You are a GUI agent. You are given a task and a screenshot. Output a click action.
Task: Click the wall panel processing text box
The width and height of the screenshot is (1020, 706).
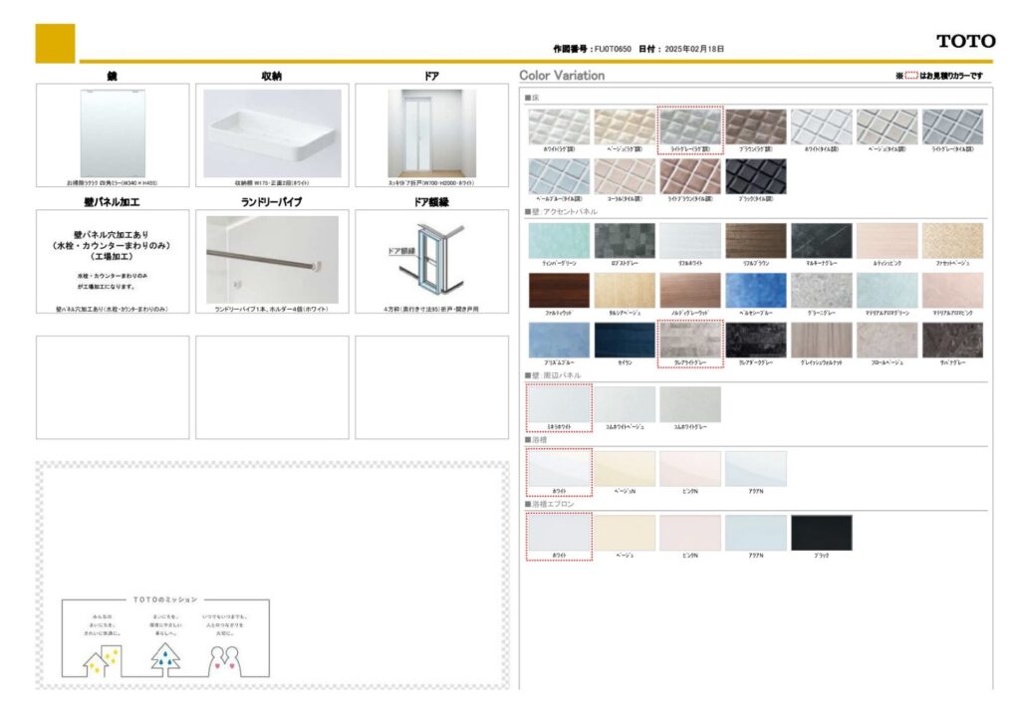(x=113, y=261)
